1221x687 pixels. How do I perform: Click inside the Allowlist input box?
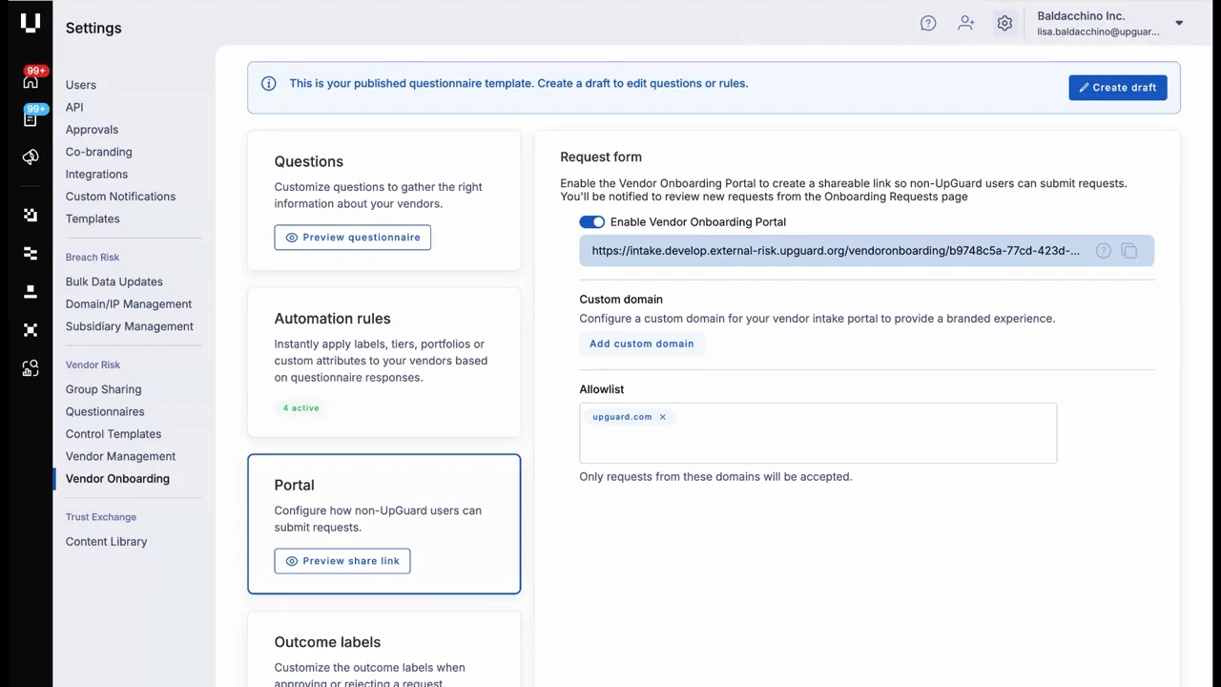[818, 433]
